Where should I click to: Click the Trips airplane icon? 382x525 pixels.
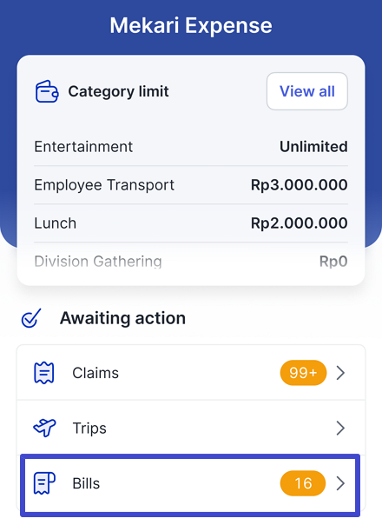pos(44,428)
